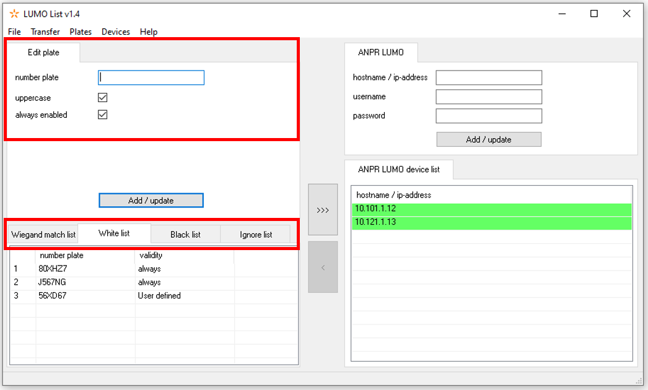Switch to the Ignore list tab
648x390 pixels.
256,235
